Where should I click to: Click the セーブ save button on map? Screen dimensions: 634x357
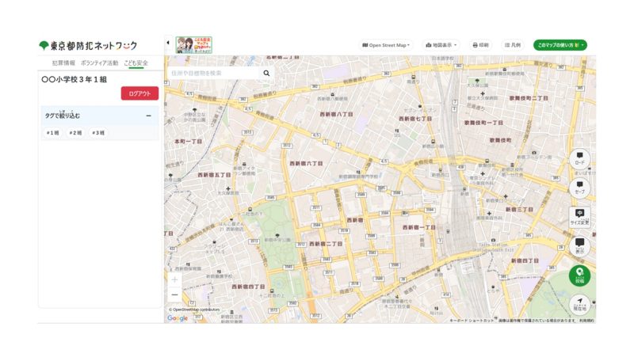click(x=579, y=188)
